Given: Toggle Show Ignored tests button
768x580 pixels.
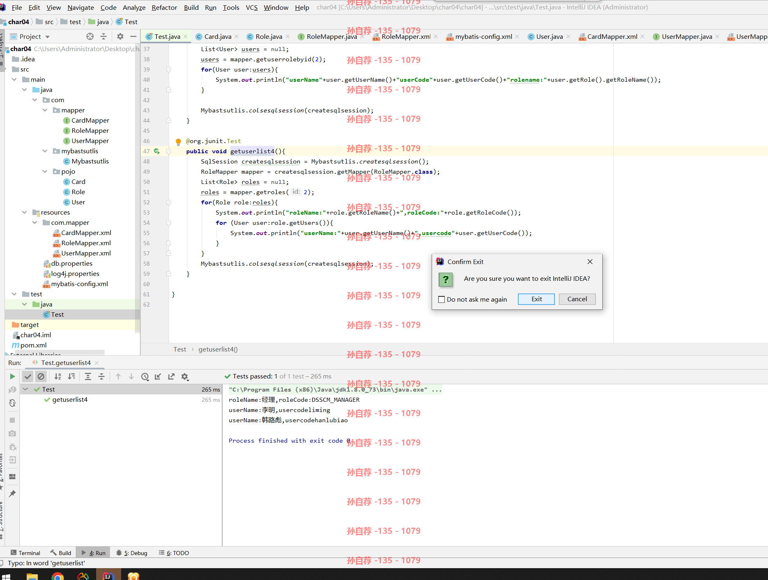Looking at the screenshot, I should (x=41, y=376).
